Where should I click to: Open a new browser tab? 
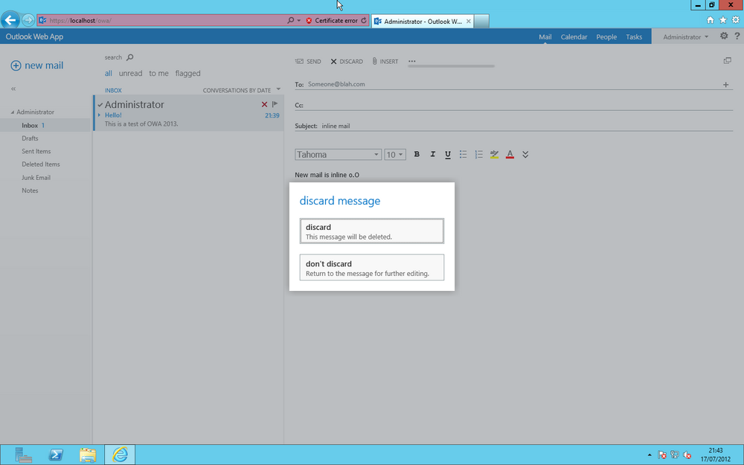coord(481,21)
